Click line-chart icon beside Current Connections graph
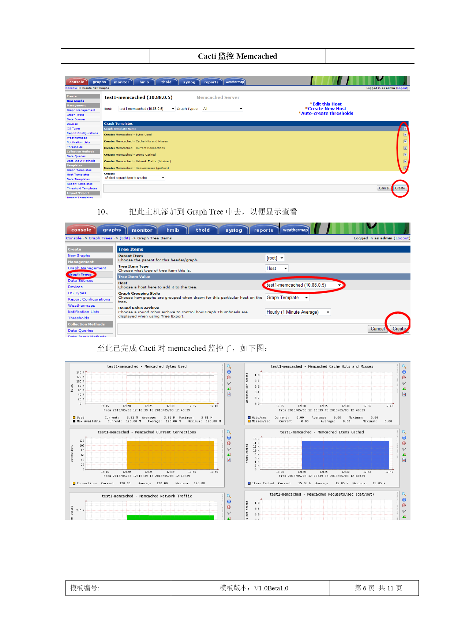454x642 pixels. click(x=229, y=449)
